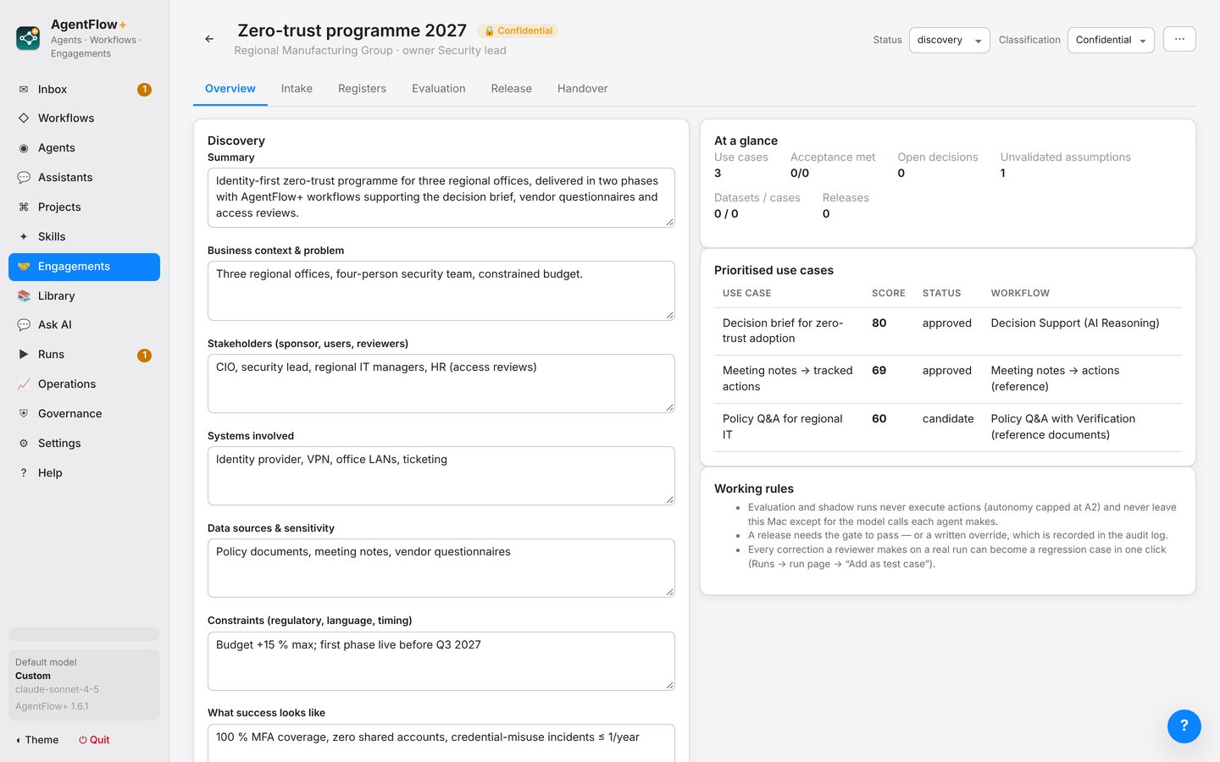This screenshot has width=1220, height=762.
Task: Click the Settings gear icon
Action: (x=24, y=443)
